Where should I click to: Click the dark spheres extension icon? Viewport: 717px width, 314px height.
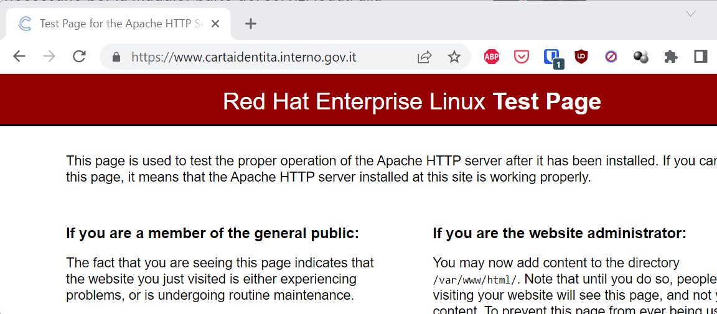[640, 57]
